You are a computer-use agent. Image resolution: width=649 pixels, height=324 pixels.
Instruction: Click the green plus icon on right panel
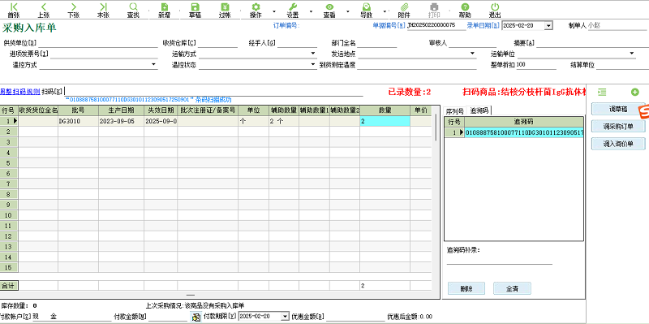pyautogui.click(x=634, y=92)
